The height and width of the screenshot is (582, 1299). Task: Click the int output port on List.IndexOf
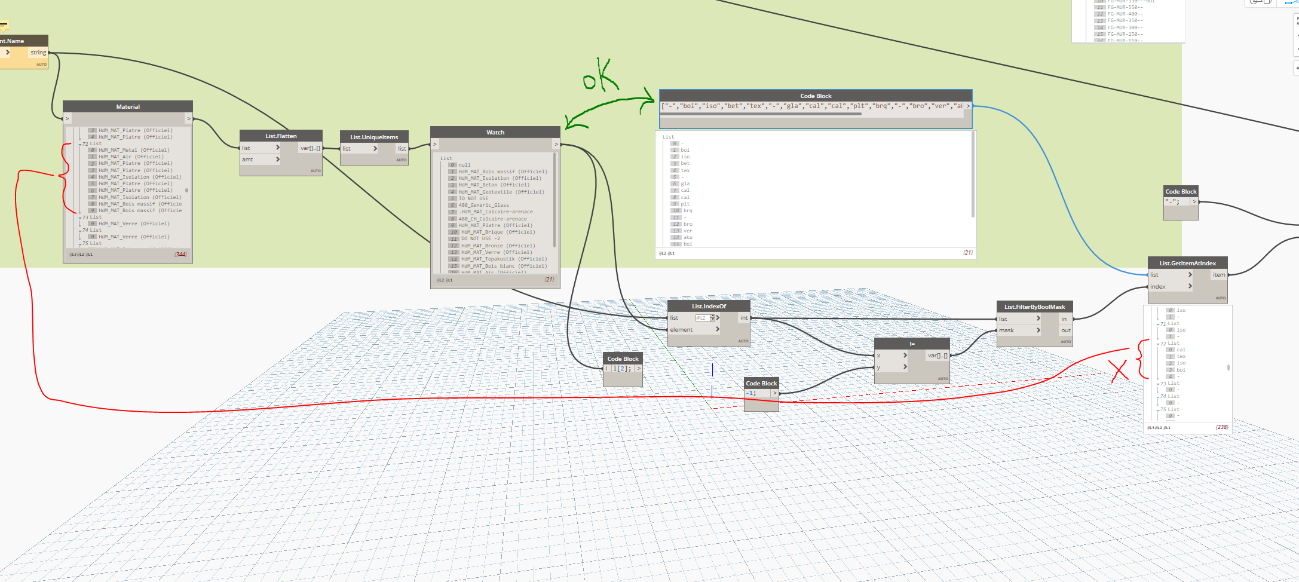[744, 318]
